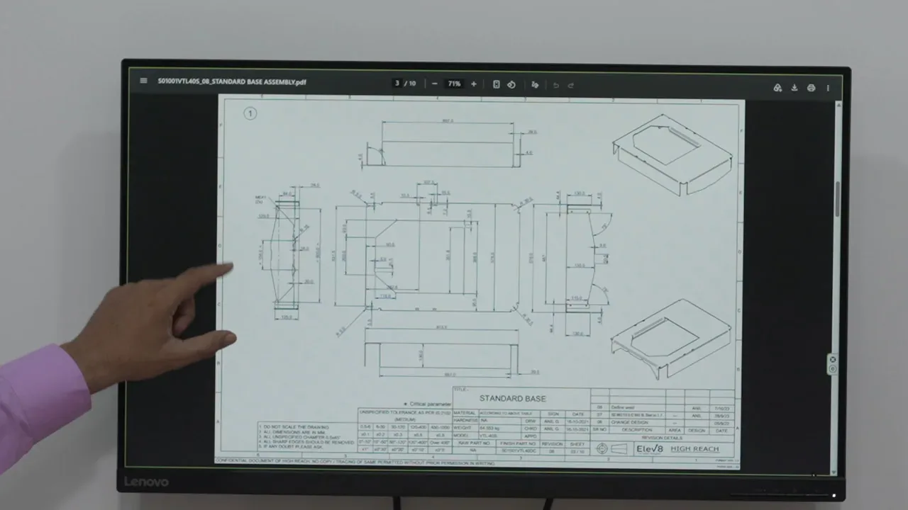Open the annotation drawing tool
Image resolution: width=908 pixels, height=510 pixels.
point(535,85)
